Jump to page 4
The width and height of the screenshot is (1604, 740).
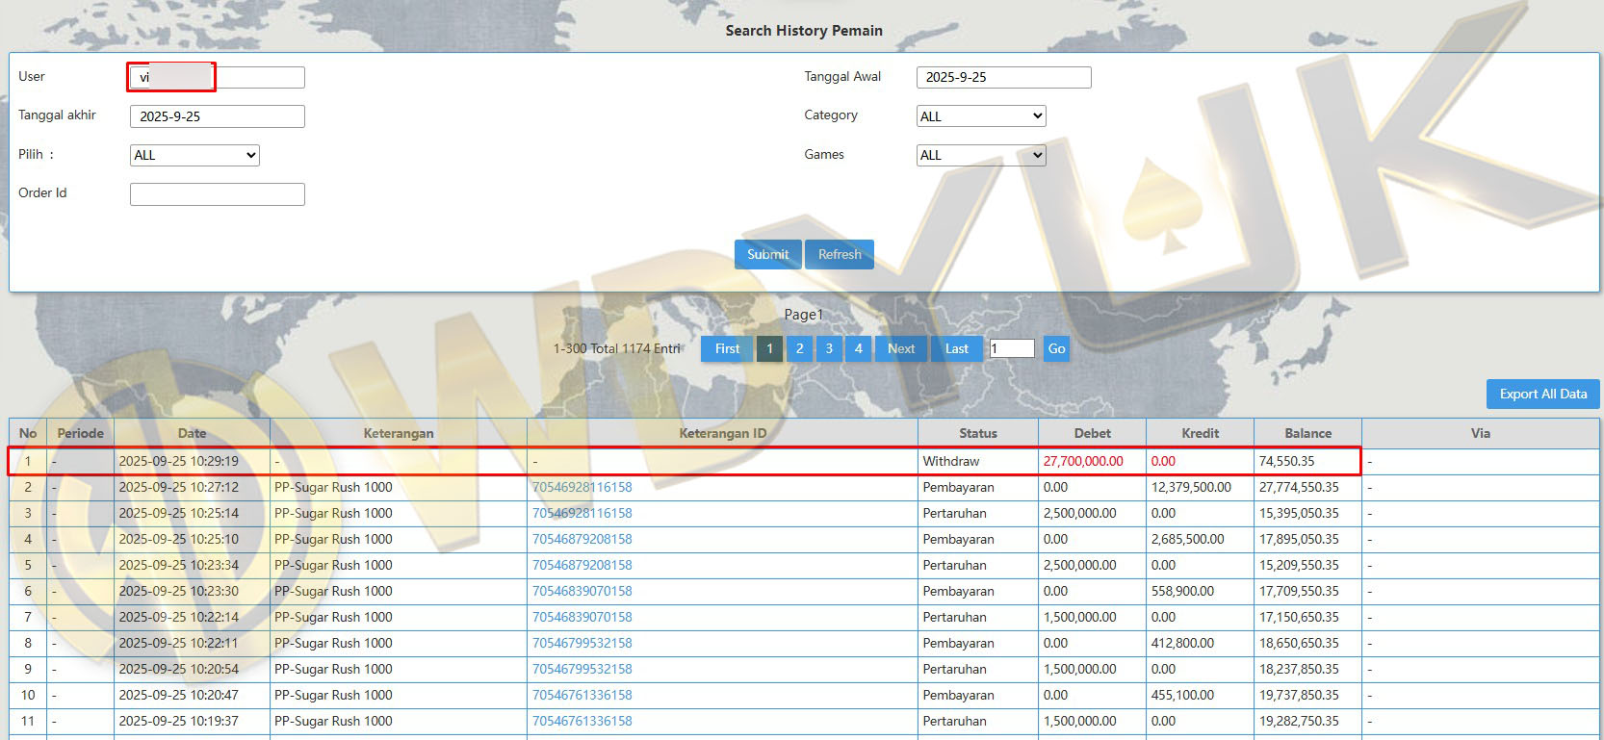[x=859, y=348]
